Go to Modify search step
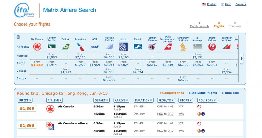The width and height of the screenshot is (262, 138). click(199, 26)
